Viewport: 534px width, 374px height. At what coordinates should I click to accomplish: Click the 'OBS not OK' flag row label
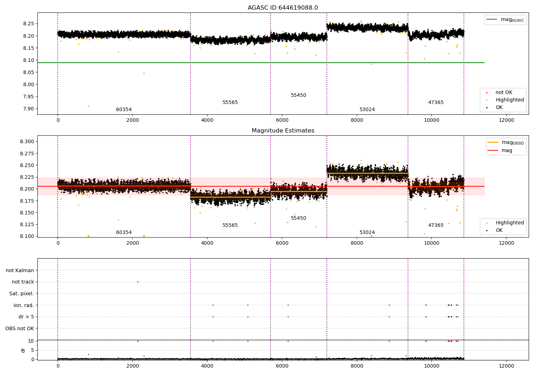20,328
